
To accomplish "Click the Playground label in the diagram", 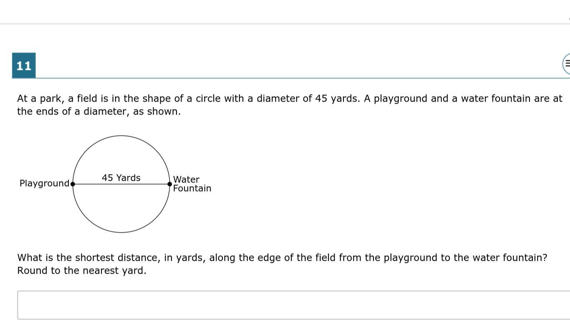I will 44,183.
